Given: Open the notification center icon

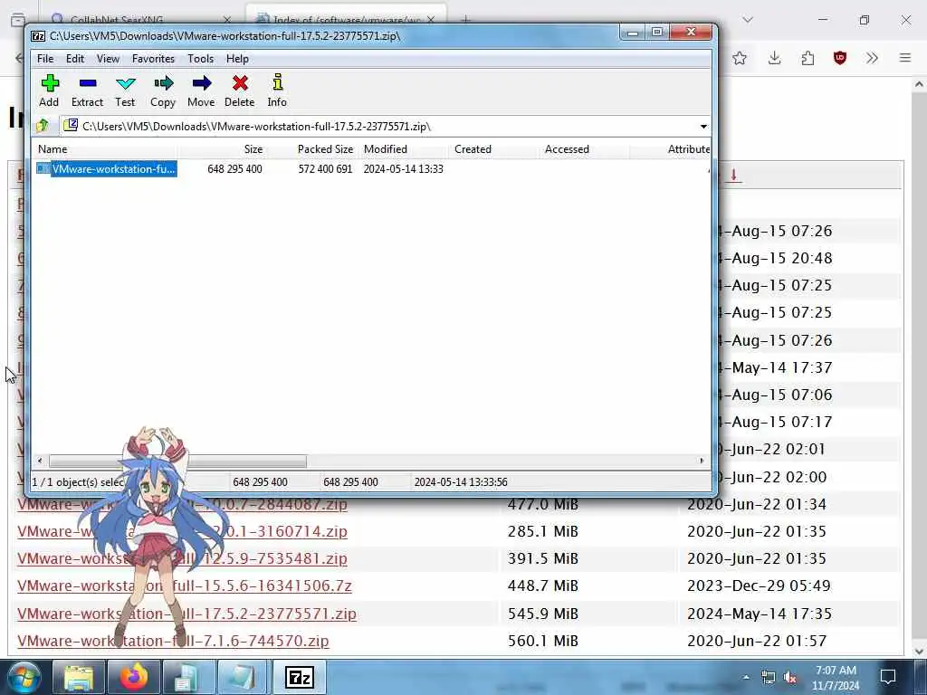Looking at the screenshot, I should (888, 677).
